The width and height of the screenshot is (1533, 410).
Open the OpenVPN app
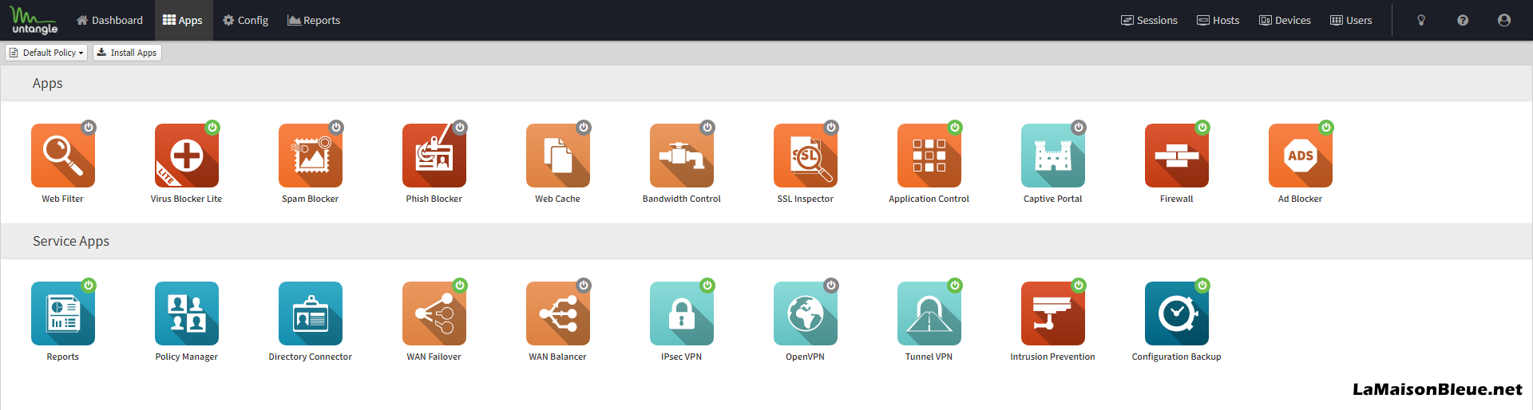coord(806,313)
